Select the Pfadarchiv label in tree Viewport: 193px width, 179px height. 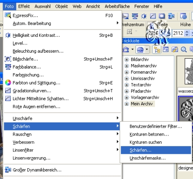[141, 91]
